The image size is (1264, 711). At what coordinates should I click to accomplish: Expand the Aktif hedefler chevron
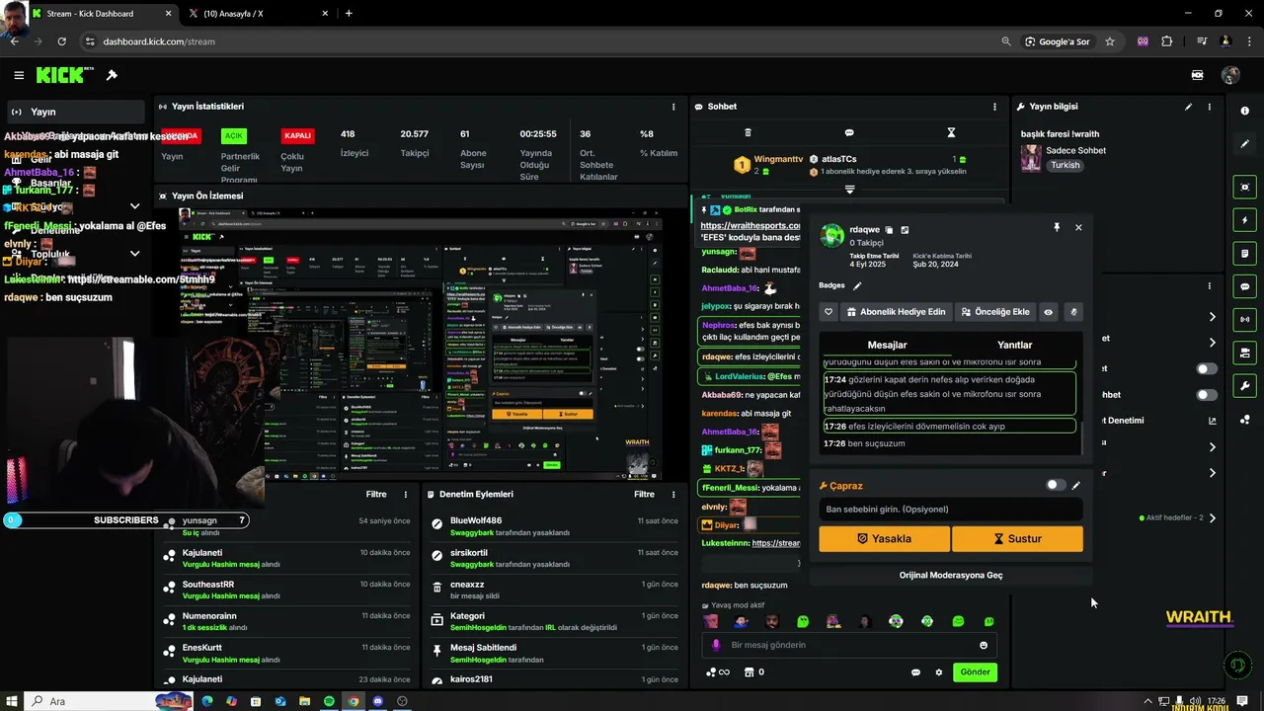click(1213, 517)
